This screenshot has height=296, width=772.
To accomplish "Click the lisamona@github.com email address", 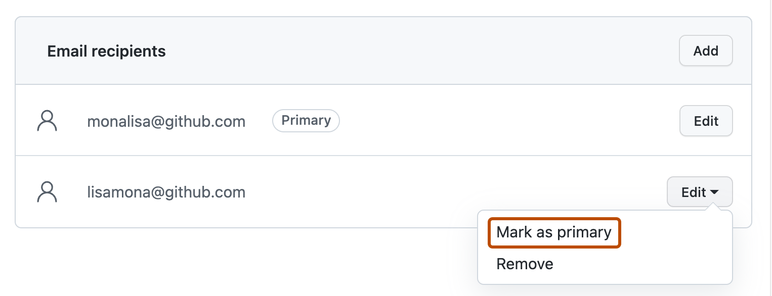I will pos(166,192).
